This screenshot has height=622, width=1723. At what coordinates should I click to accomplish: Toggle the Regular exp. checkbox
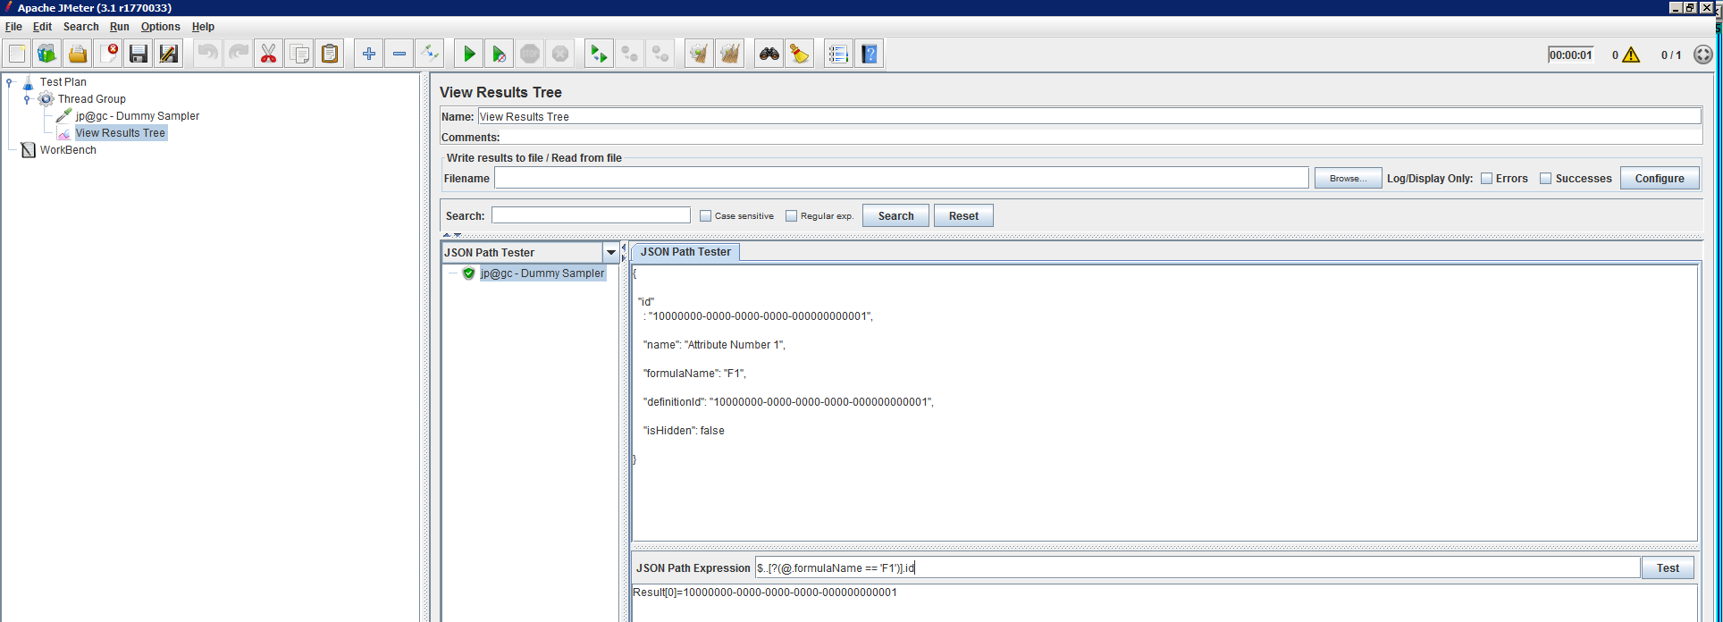[791, 215]
